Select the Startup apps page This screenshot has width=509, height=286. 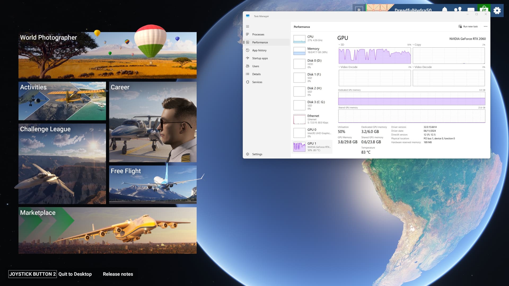coord(260,58)
